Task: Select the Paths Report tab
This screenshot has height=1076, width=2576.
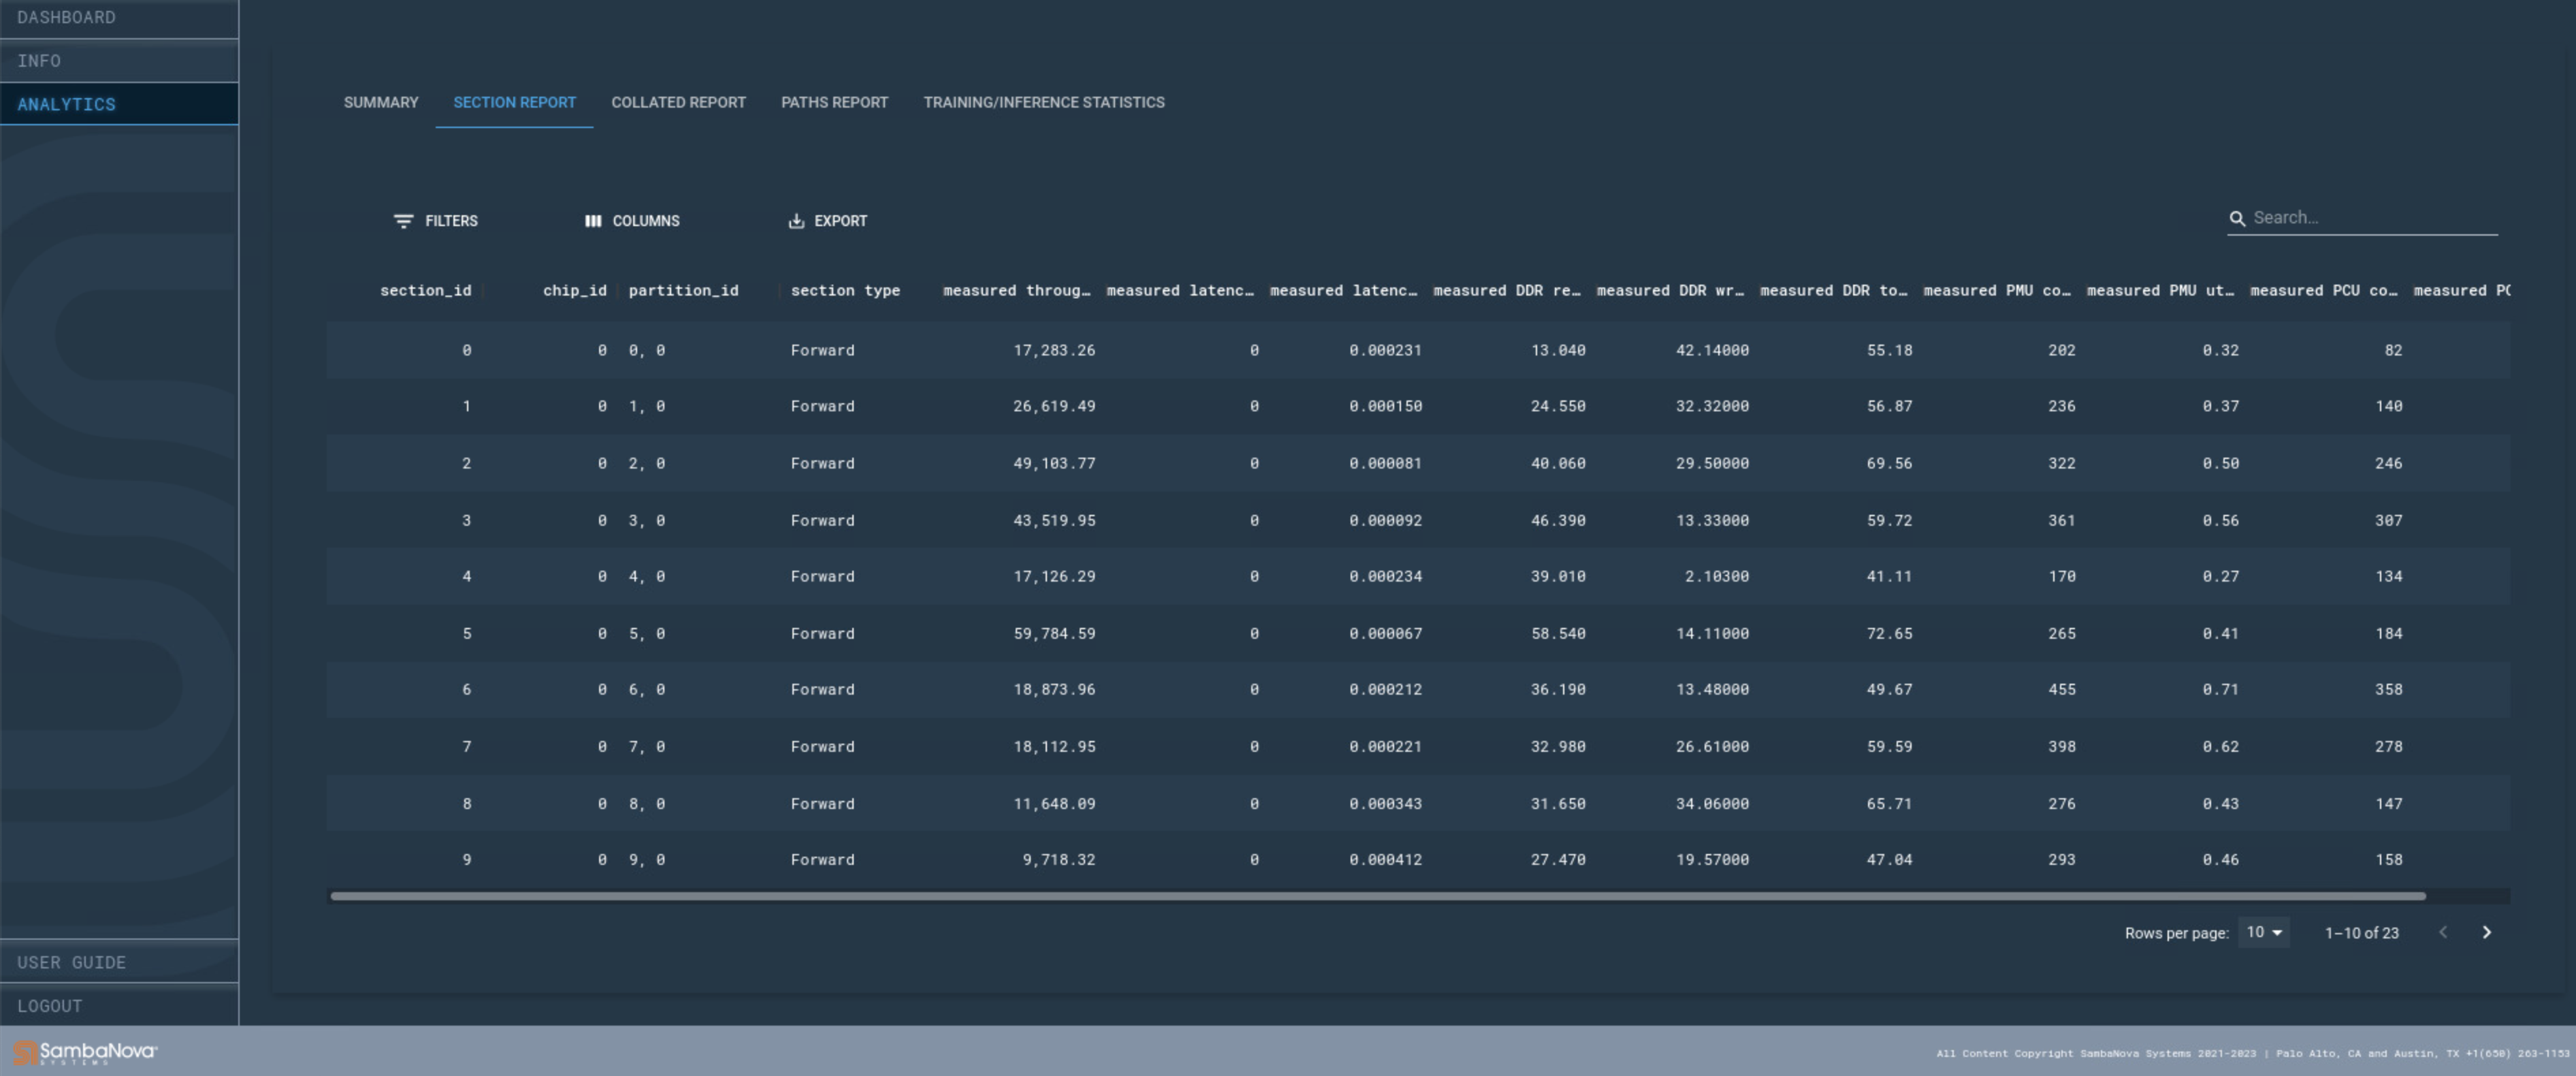Action: pyautogui.click(x=834, y=102)
